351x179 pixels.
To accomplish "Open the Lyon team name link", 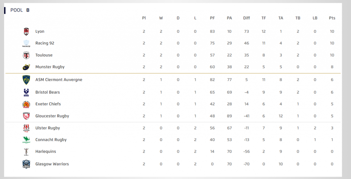I will click(40, 31).
